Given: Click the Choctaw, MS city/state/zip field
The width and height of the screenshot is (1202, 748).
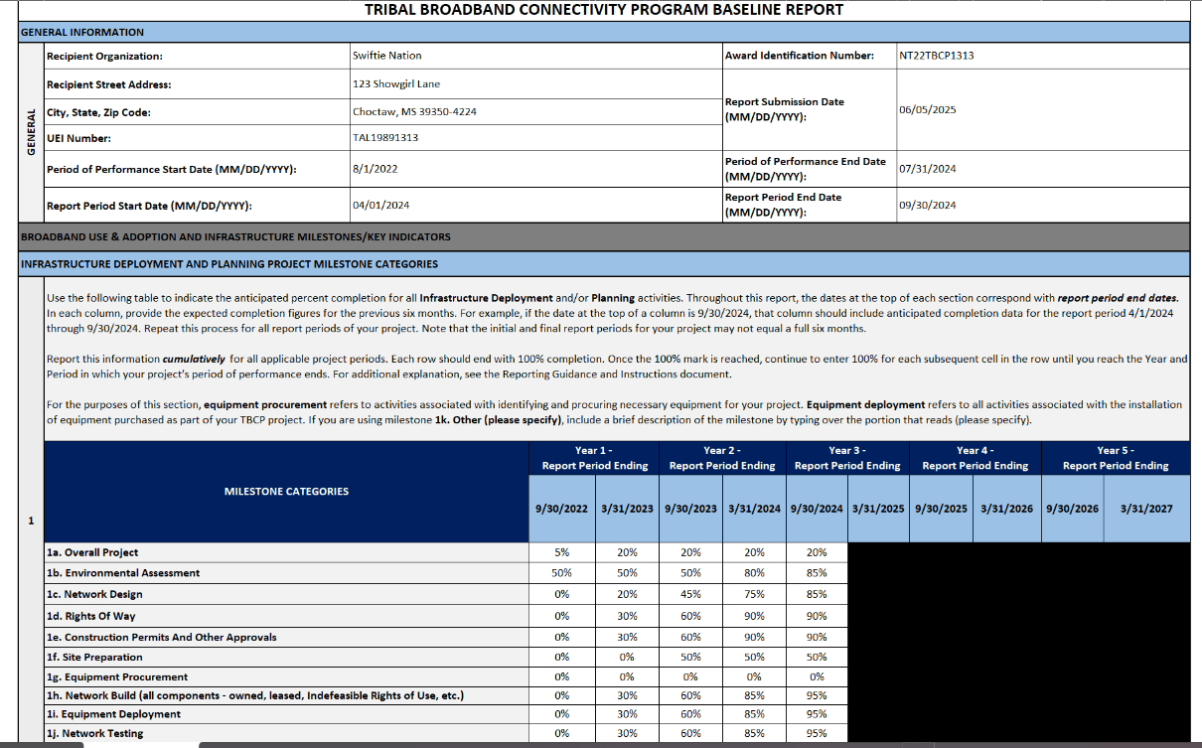Looking at the screenshot, I should point(536,111).
